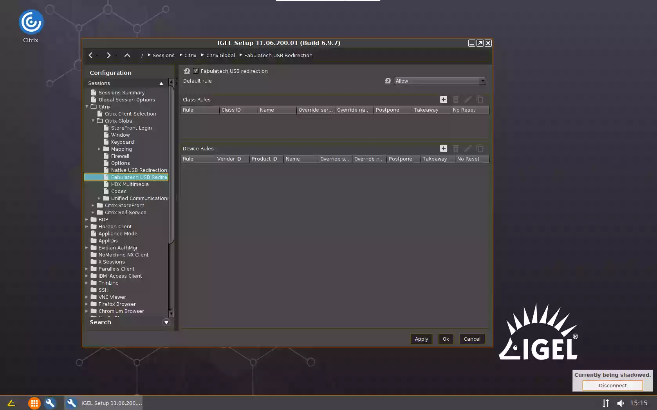Edit selected Class Rule
The height and width of the screenshot is (410, 657).
point(468,99)
